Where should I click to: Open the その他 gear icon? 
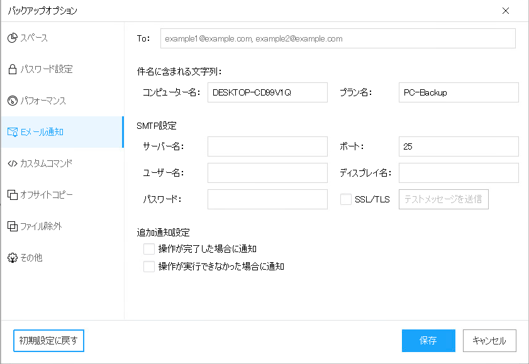[x=13, y=258]
